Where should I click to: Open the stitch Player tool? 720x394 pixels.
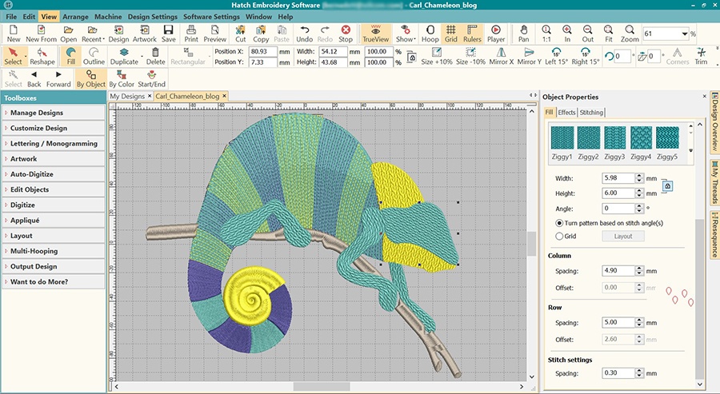(x=496, y=34)
